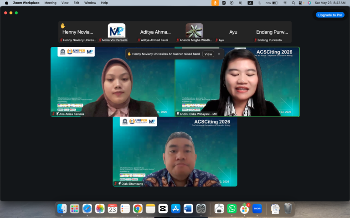Click Ojak Situmeang video feed

point(175,152)
